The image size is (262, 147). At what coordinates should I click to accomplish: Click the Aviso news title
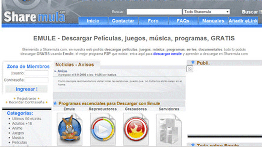click(62, 71)
